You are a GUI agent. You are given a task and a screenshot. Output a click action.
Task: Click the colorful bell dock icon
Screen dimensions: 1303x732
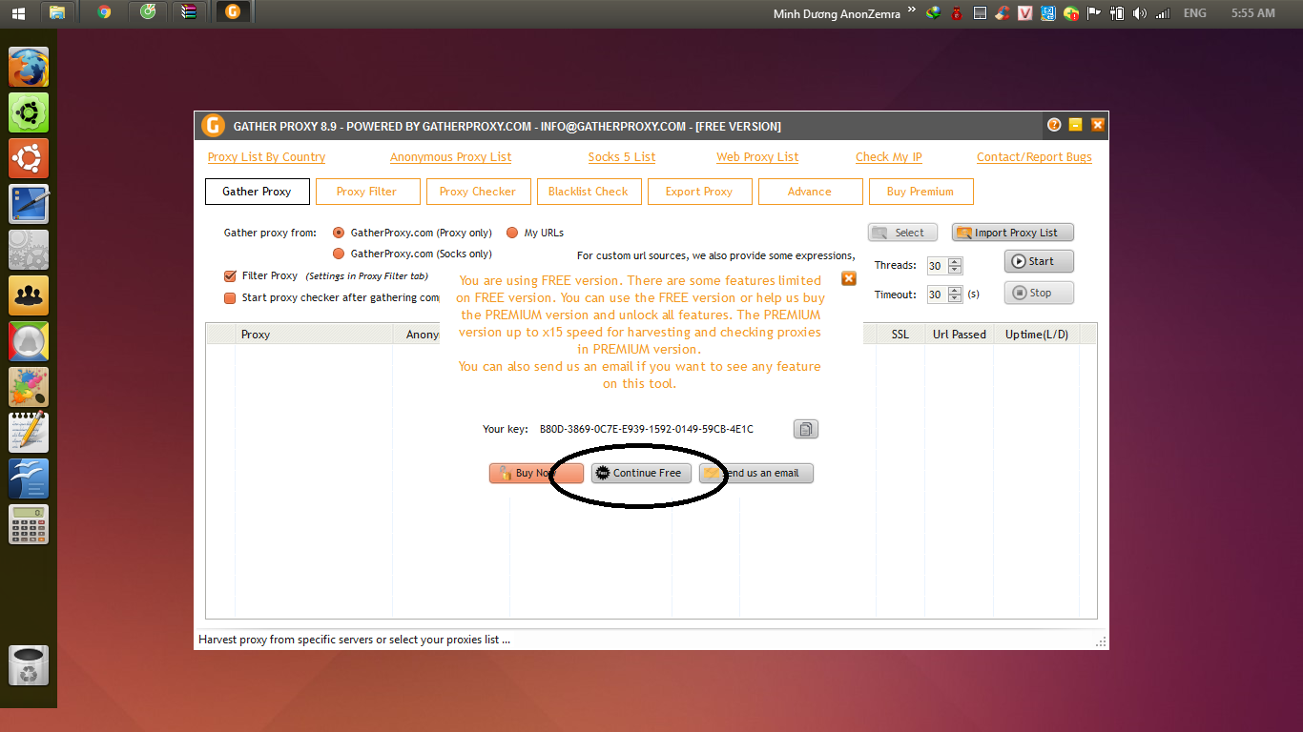(29, 341)
